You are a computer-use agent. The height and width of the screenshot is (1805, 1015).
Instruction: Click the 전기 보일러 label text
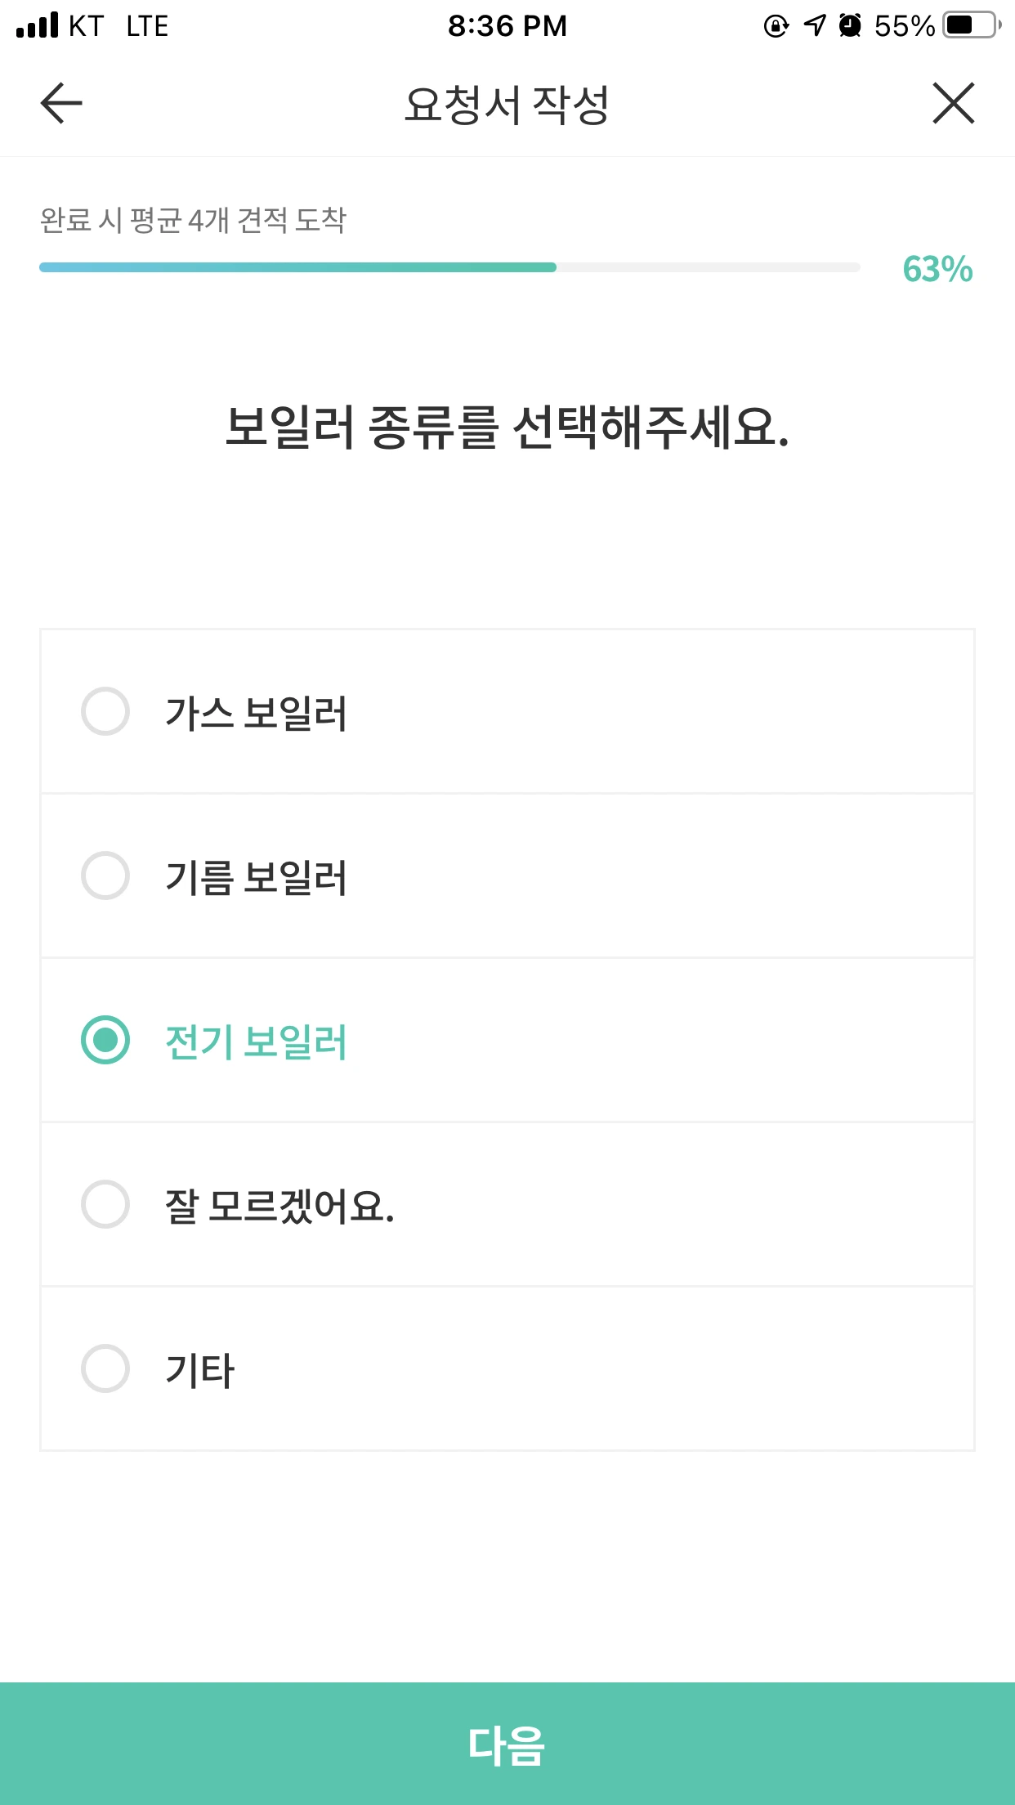pyautogui.click(x=257, y=1041)
